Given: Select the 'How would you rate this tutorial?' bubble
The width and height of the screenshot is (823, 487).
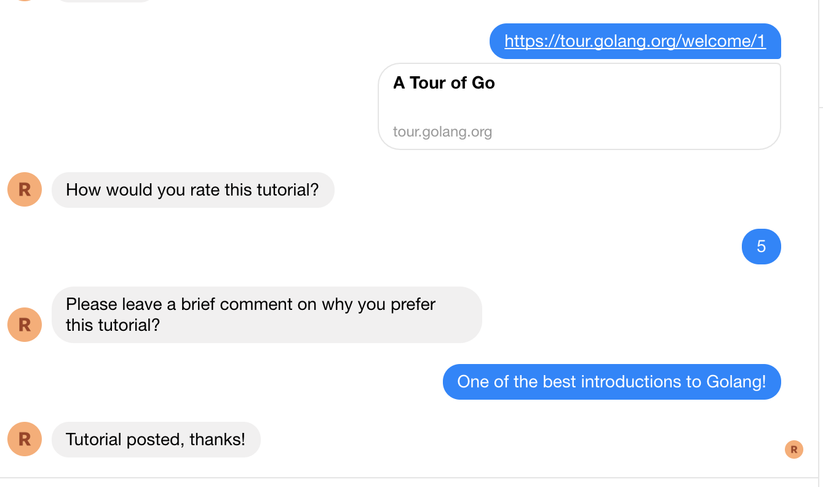Looking at the screenshot, I should [193, 189].
